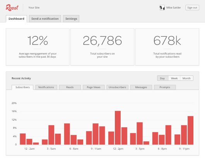Go to the Settings tab

(71, 19)
